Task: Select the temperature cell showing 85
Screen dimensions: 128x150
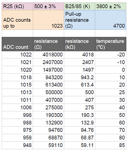Action: [x=111, y=145]
